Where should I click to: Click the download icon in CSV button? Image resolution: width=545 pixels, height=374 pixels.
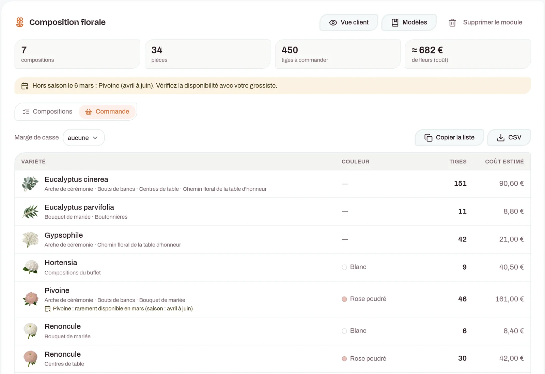coord(501,138)
